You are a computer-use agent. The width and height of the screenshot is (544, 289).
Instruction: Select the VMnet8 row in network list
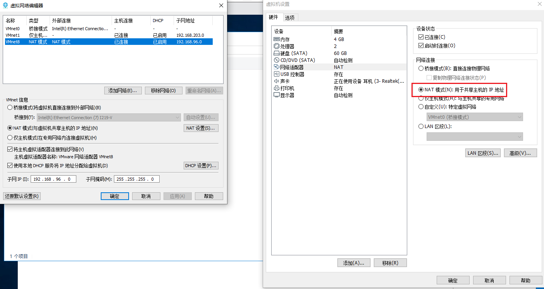tap(108, 42)
